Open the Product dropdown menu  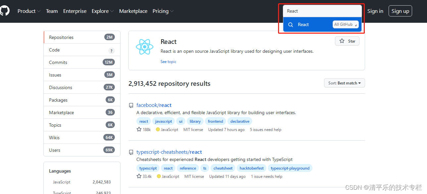(29, 11)
